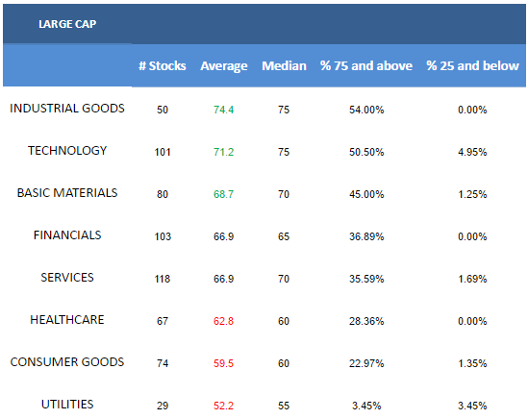The height and width of the screenshot is (419, 528).
Task: Click the green 74.4 average value
Action: click(x=223, y=110)
